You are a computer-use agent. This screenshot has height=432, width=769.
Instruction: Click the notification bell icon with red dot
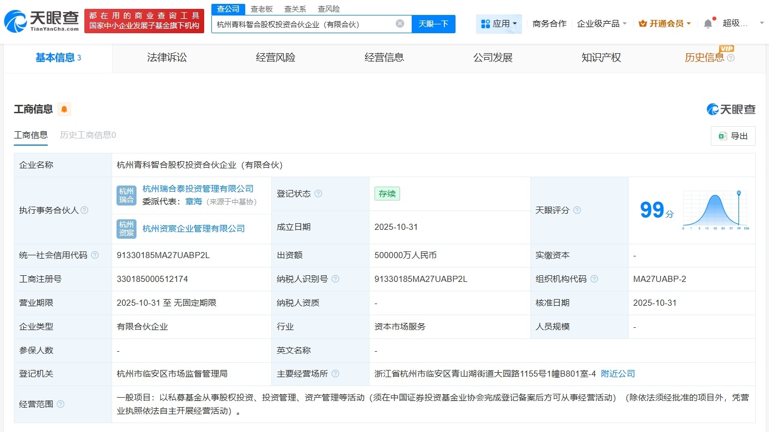pos(709,23)
